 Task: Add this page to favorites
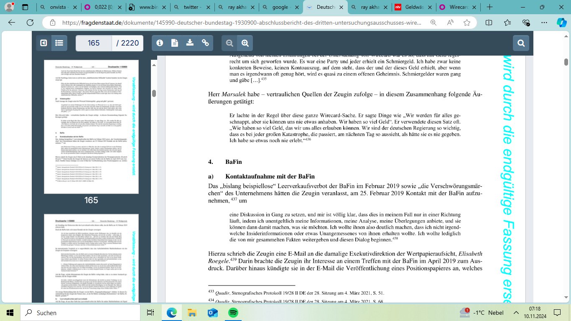(466, 23)
